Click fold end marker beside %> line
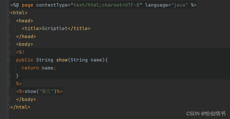The width and height of the screenshot is (230, 119). (8, 83)
